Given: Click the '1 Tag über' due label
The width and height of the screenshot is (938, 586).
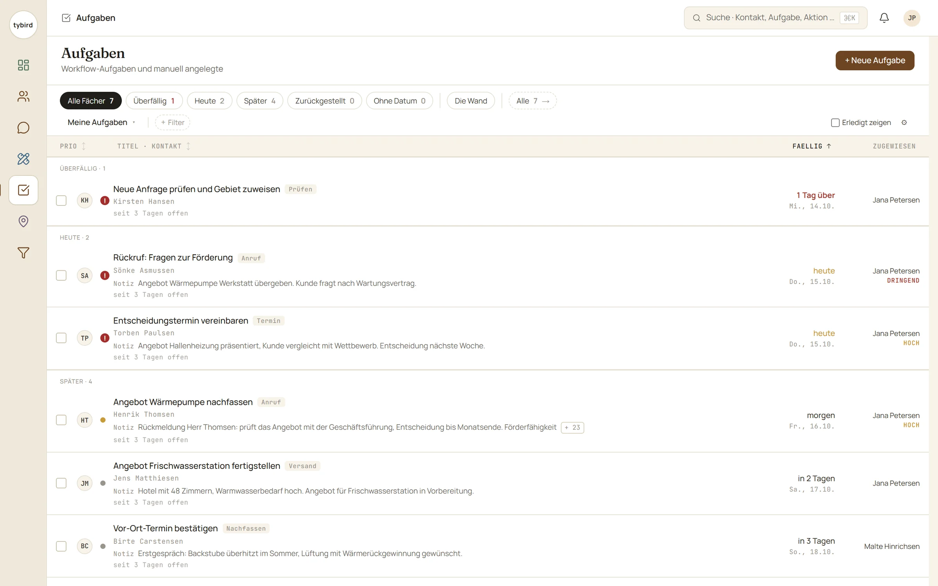Looking at the screenshot, I should click(815, 195).
